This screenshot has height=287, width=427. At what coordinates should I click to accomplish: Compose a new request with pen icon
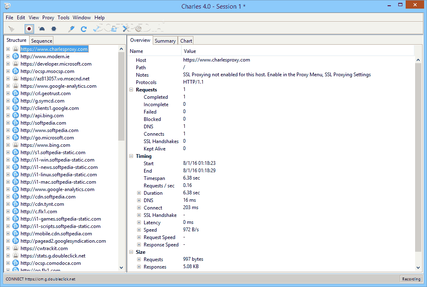71,29
